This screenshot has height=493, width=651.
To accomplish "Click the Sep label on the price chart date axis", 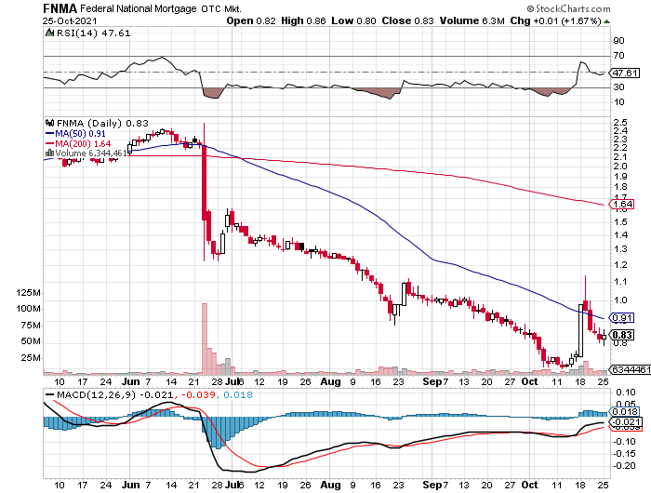I will click(432, 381).
